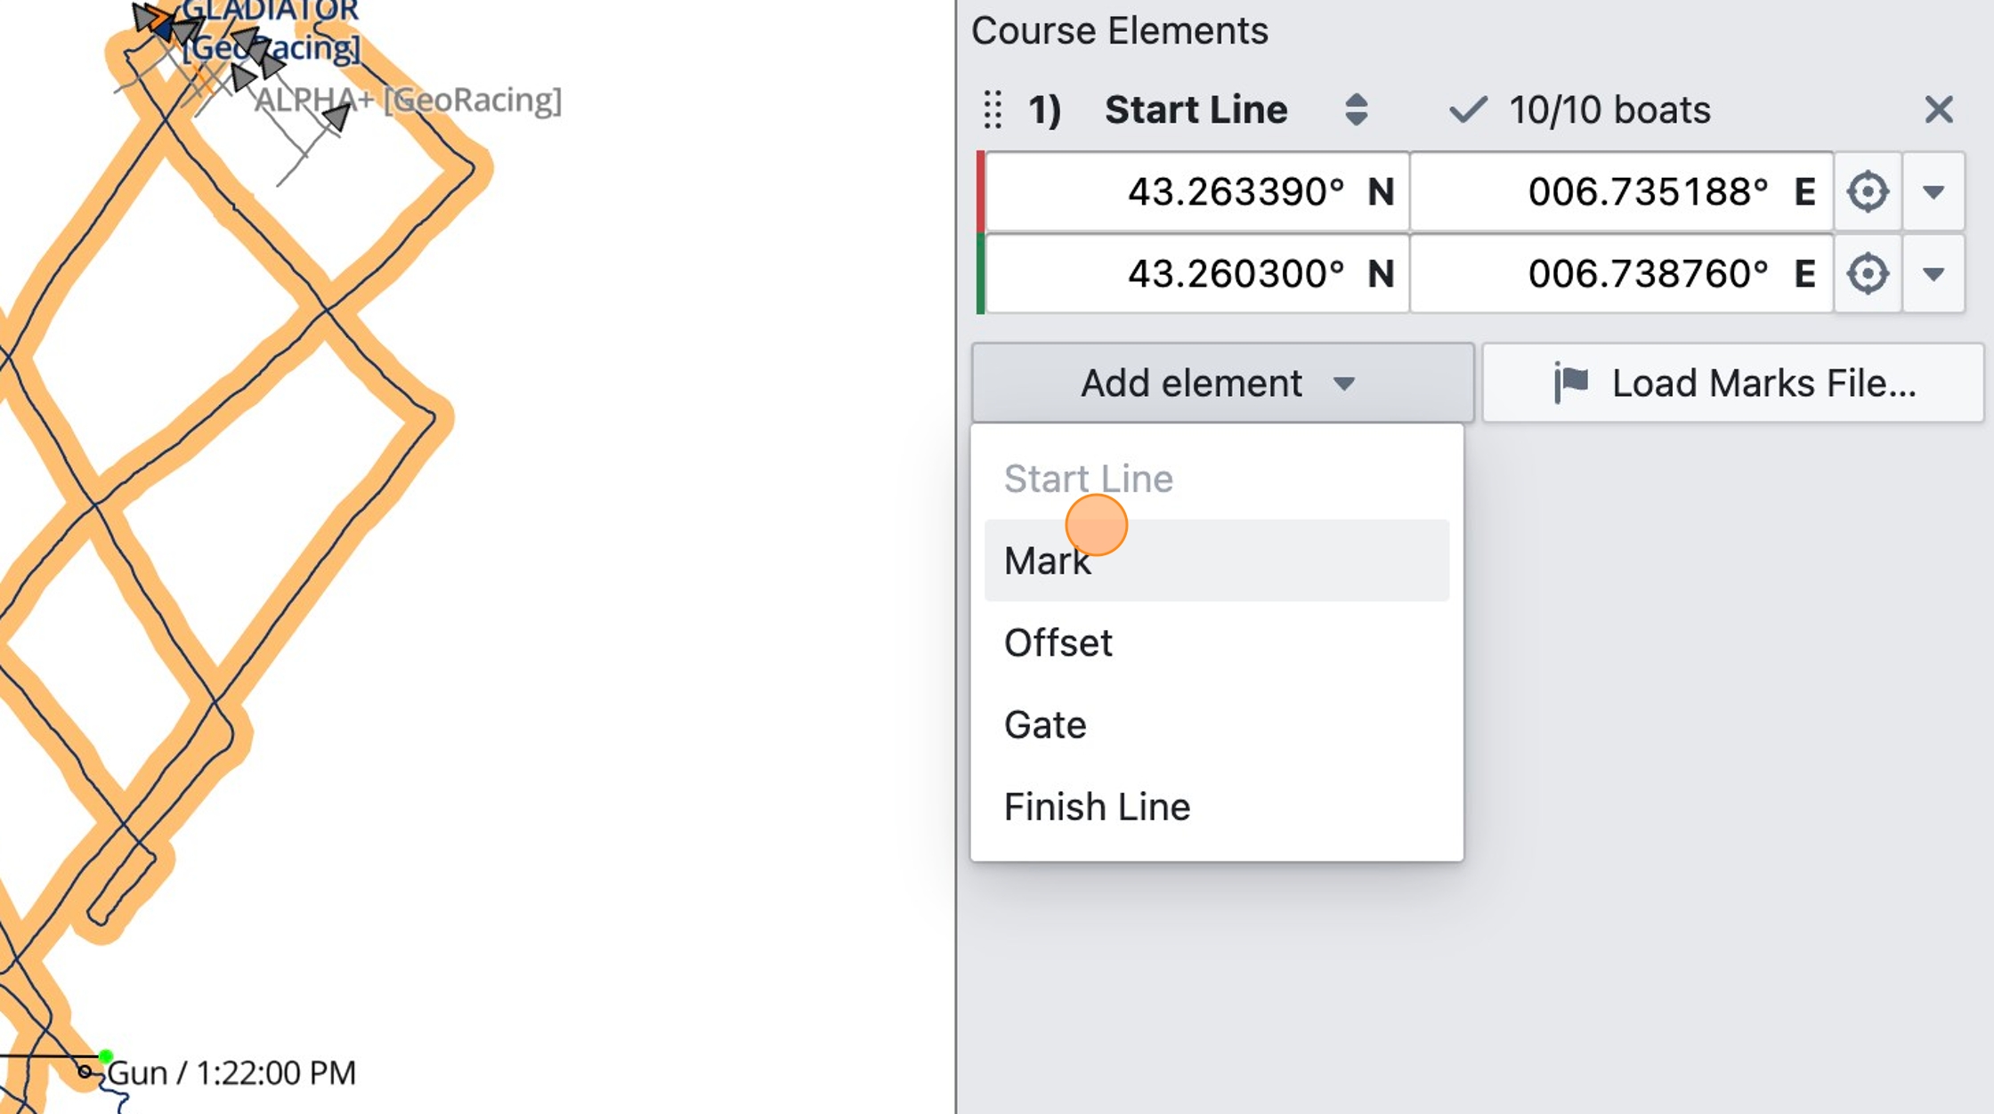
Task: Click longitude field 006.738760° E
Action: (1622, 274)
